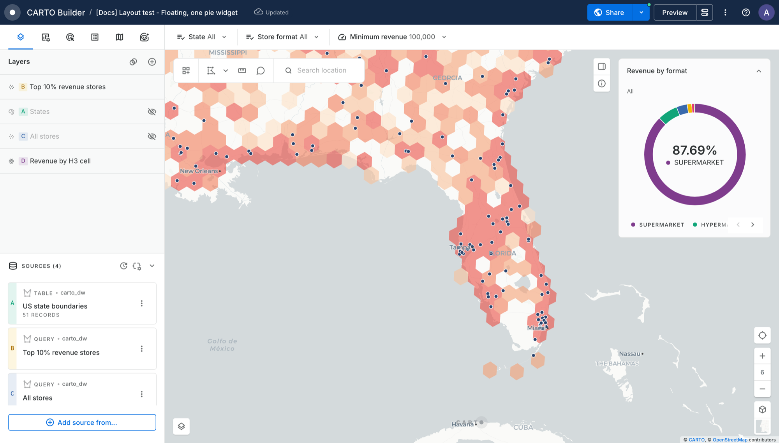Switch to the Widgets tab
779x443 pixels.
pyautogui.click(x=46, y=37)
